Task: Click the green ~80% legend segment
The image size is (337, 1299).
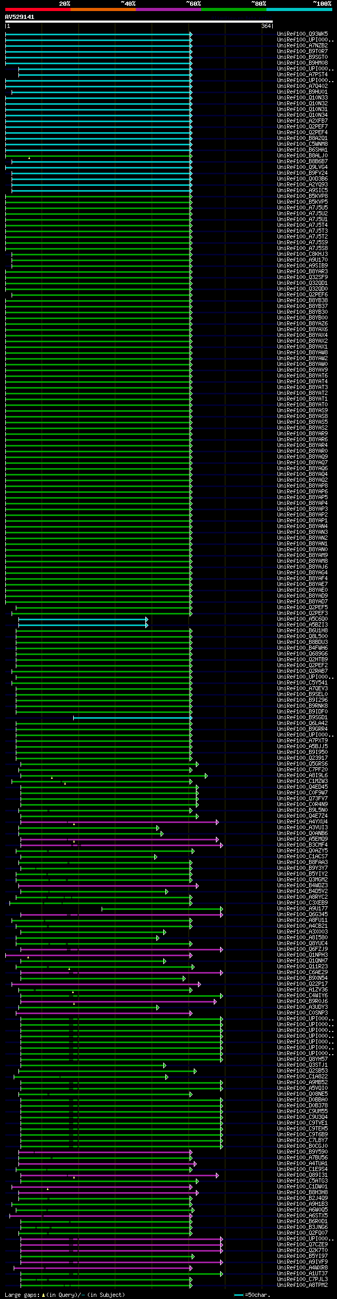Action: (234, 9)
